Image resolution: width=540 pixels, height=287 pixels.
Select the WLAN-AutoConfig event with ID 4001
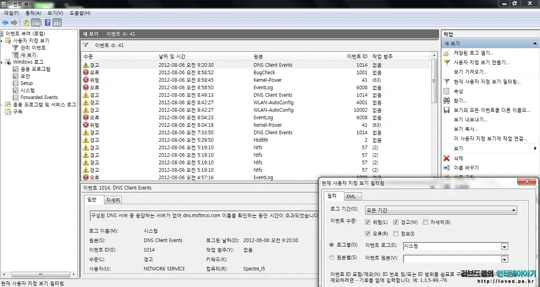pos(255,103)
